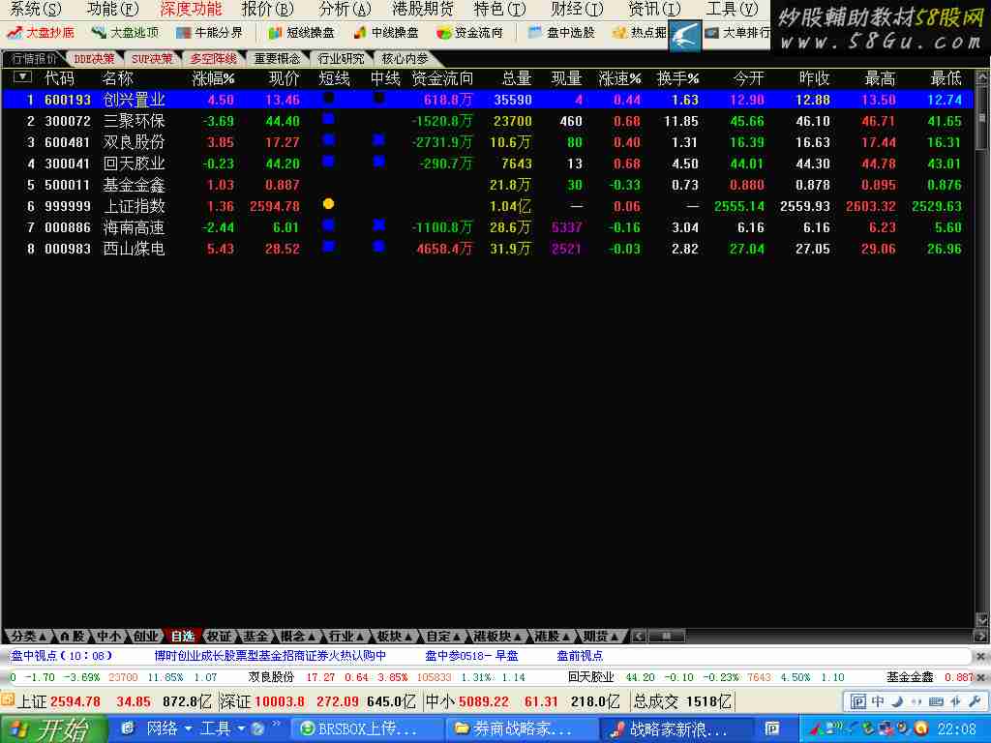Open the 大盘逃顶 toolbar tool
This screenshot has height=743, width=991.
coord(125,32)
